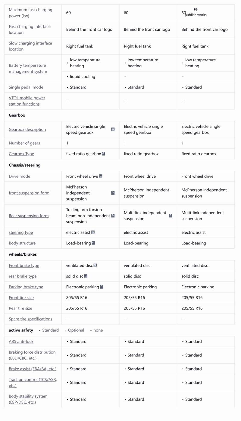The image size is (241, 421).
Task: Click the ABS anti-lock link
Action: [21, 342]
